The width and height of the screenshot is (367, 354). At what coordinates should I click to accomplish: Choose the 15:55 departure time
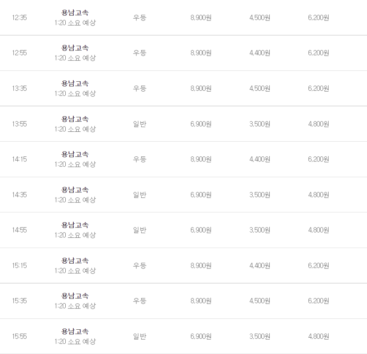(19, 337)
